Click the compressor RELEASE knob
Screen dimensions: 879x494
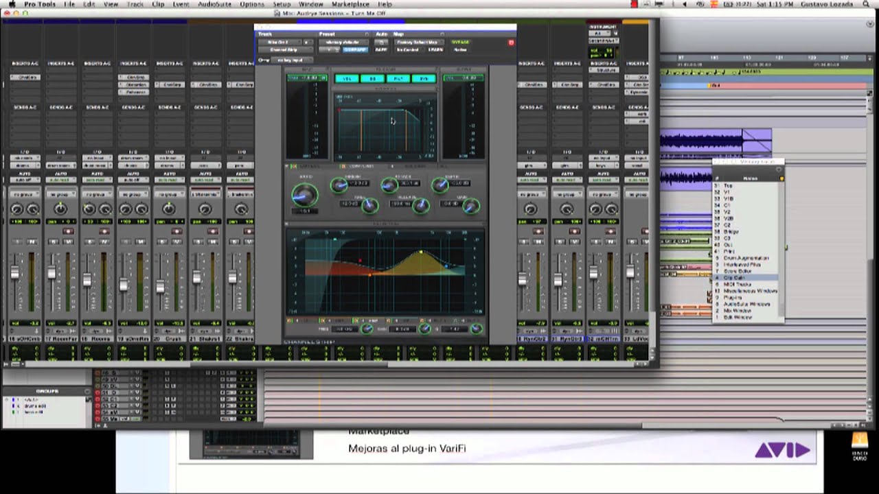coord(421,205)
